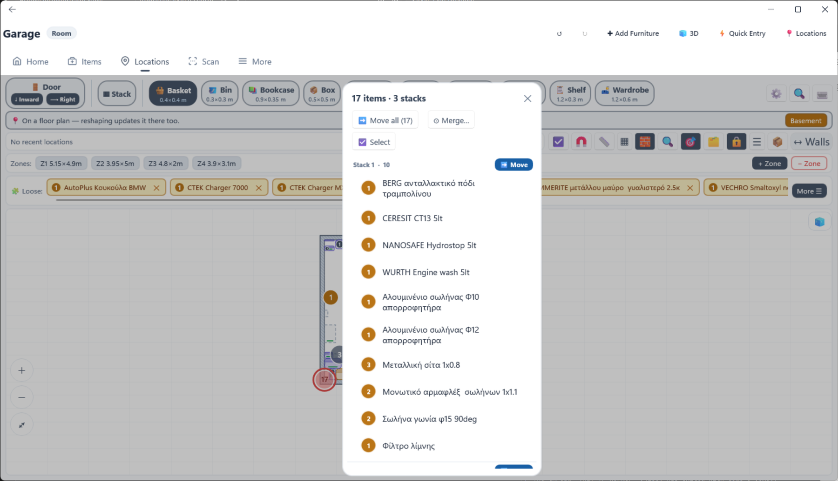Toggle the Select checkbox in dialog
838x481 pixels.
click(x=374, y=142)
